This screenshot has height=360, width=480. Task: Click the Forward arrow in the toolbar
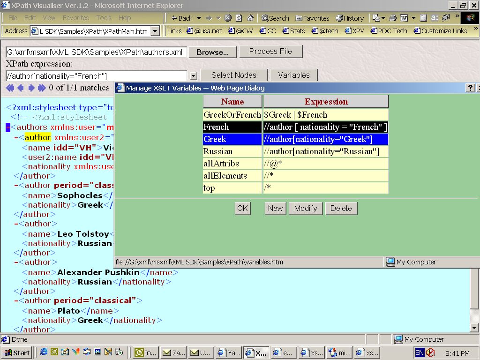click(x=209, y=18)
